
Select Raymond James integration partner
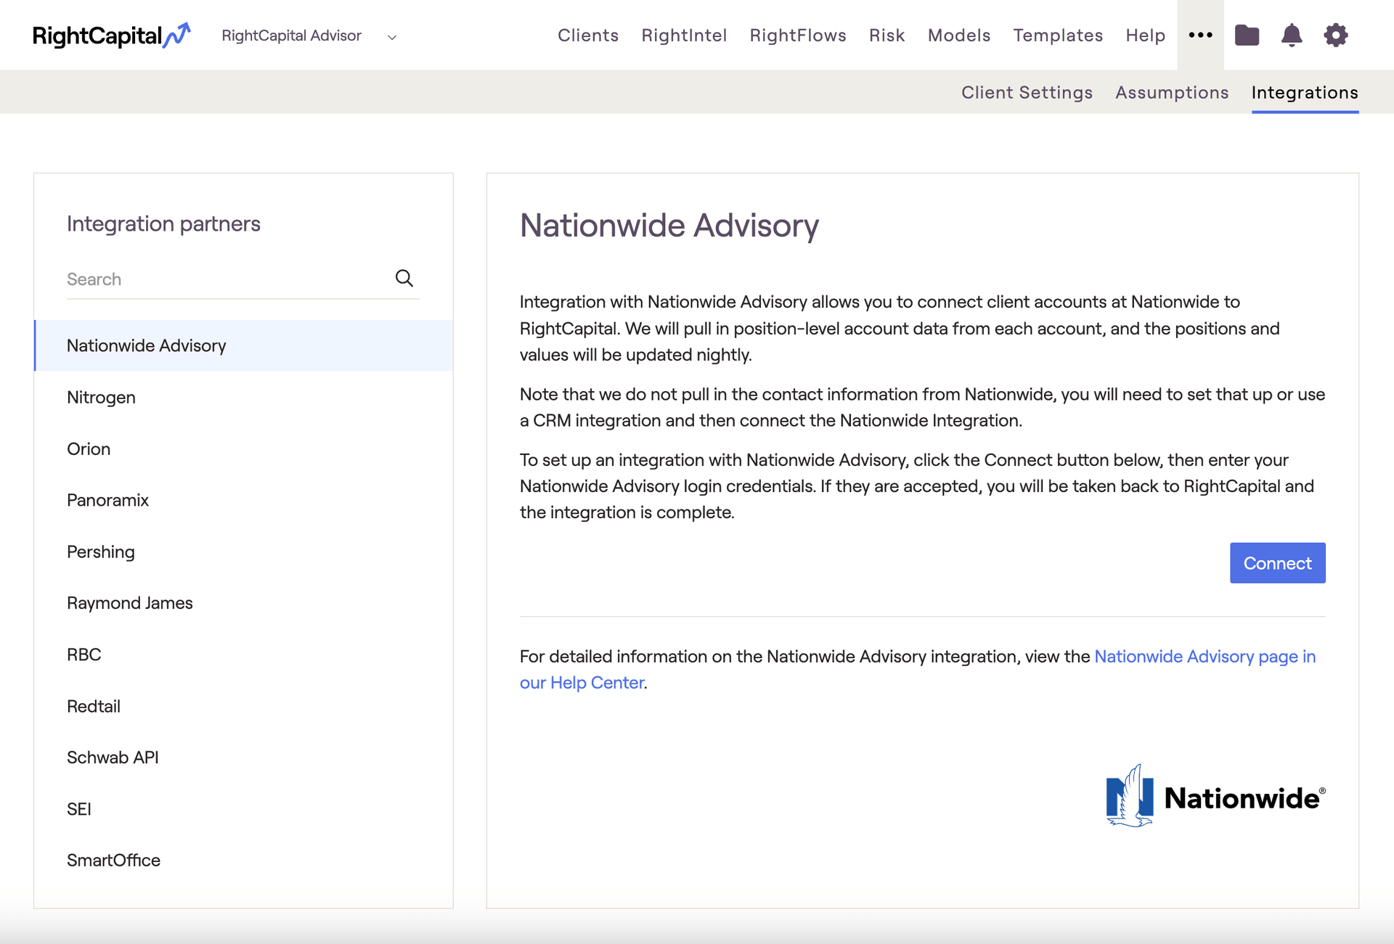243,603
